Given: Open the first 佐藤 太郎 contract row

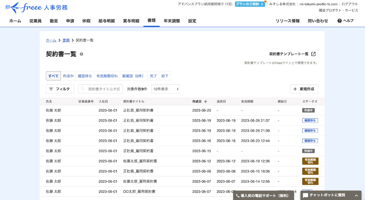Looking at the screenshot, I should 53,110.
